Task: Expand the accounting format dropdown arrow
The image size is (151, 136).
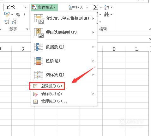Action: 12,15
